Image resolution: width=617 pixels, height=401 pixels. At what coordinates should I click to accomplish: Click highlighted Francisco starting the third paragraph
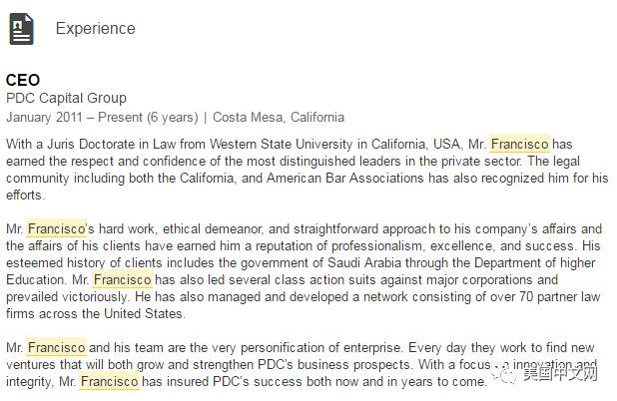tap(56, 347)
